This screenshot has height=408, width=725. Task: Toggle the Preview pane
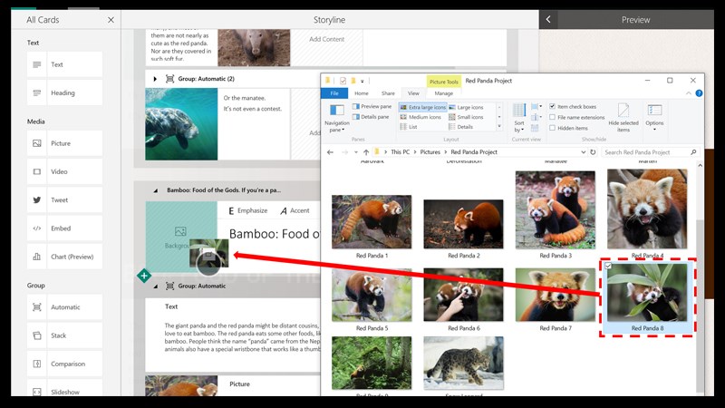click(x=372, y=106)
